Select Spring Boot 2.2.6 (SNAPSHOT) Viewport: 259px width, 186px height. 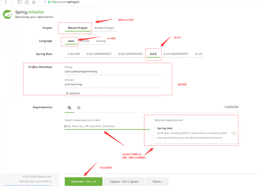[130, 54]
